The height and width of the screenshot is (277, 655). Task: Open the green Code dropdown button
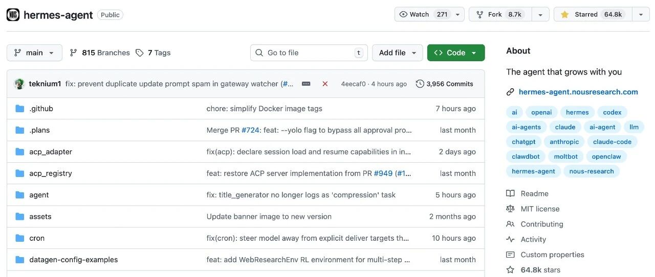pyautogui.click(x=456, y=53)
